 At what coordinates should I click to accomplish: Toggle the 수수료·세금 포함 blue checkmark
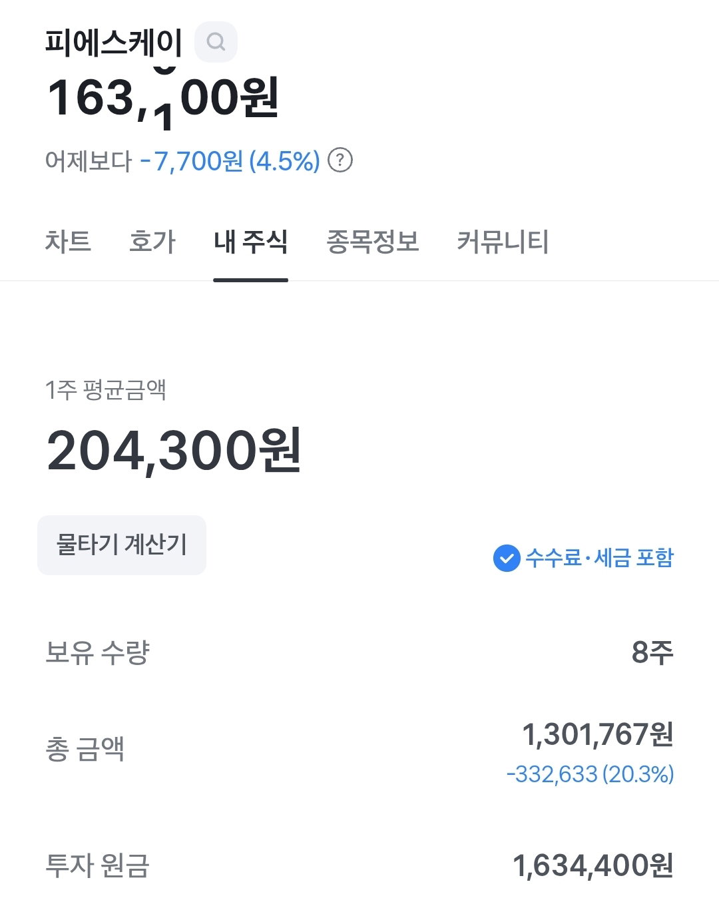pyautogui.click(x=507, y=558)
